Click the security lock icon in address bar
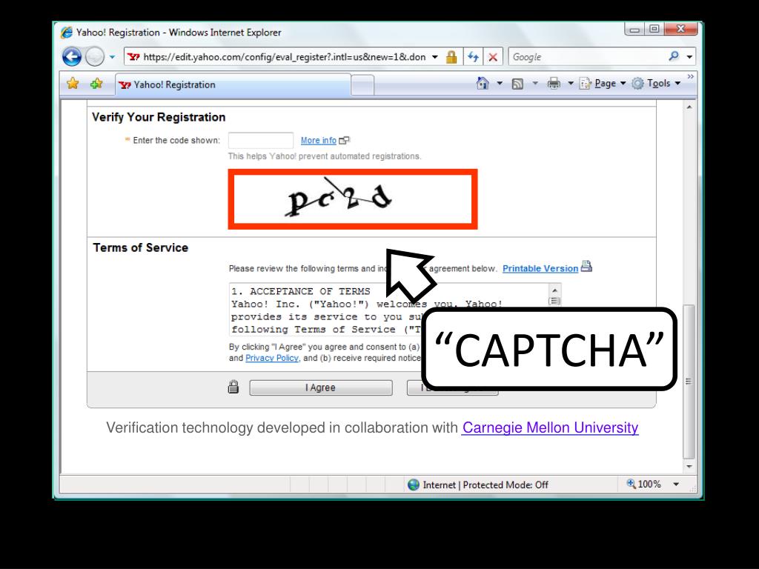This screenshot has width=759, height=569. click(451, 57)
